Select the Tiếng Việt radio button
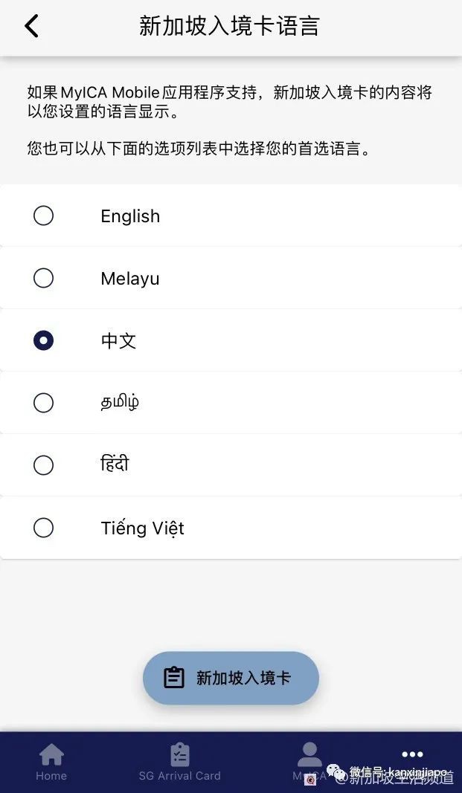462x793 pixels. pos(43,528)
